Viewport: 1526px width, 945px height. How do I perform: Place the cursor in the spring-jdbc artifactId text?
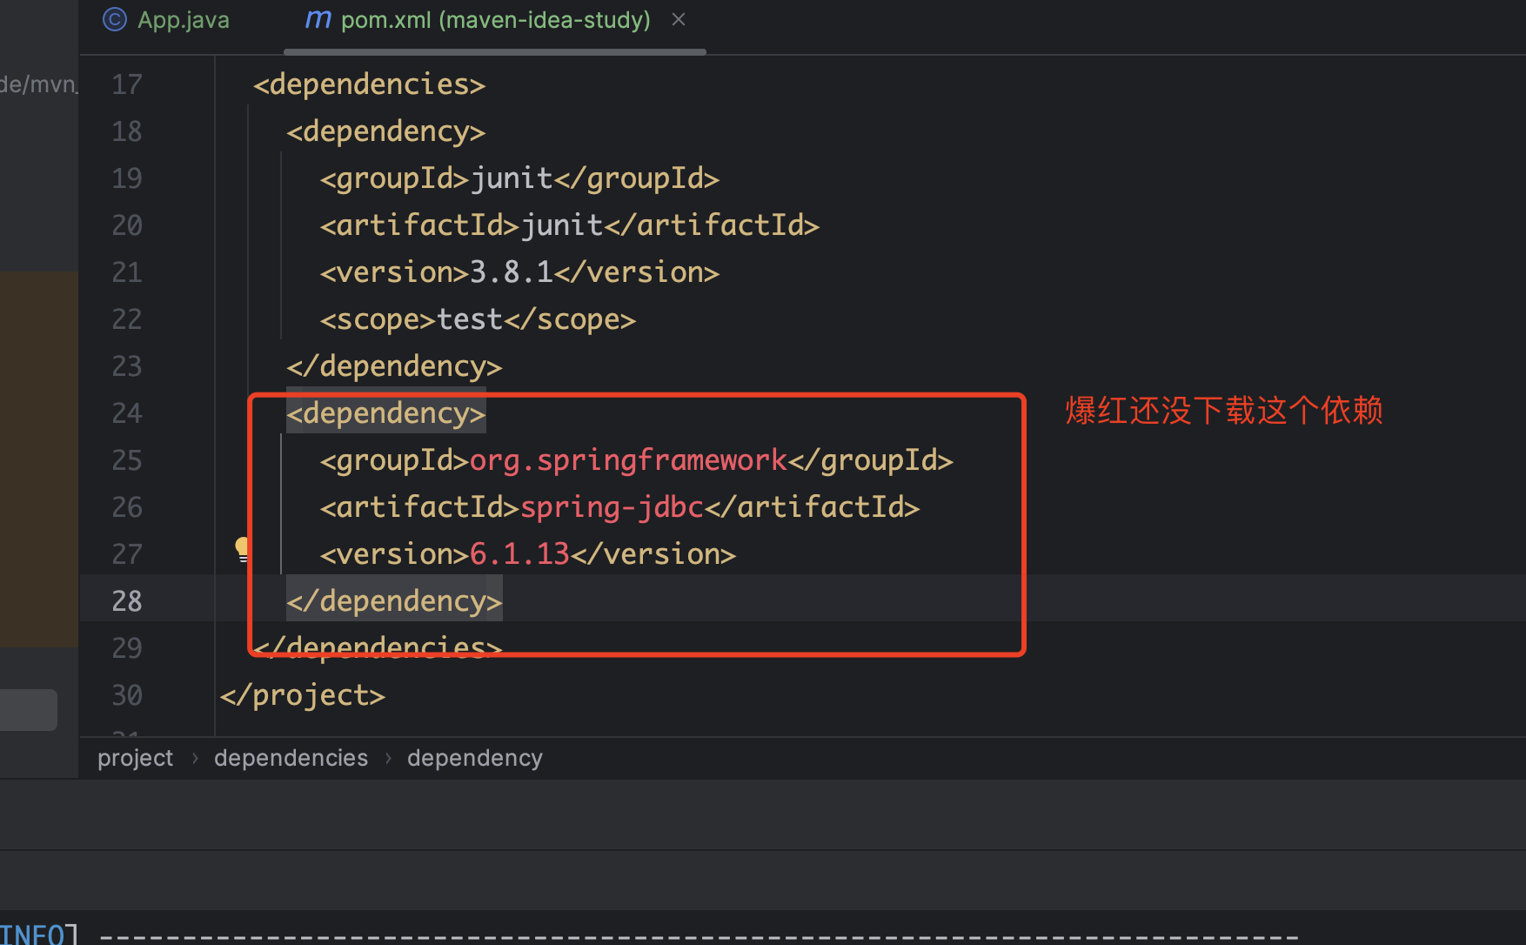611,507
